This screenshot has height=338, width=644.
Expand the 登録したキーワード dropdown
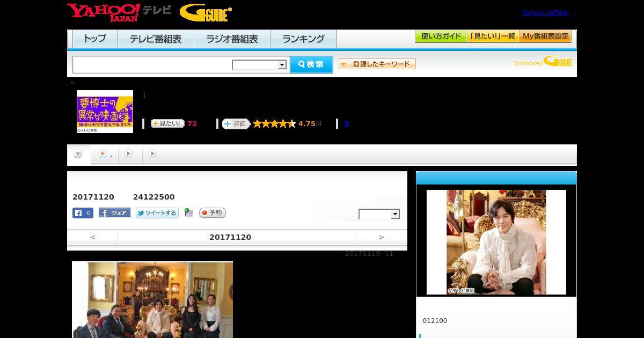[377, 64]
